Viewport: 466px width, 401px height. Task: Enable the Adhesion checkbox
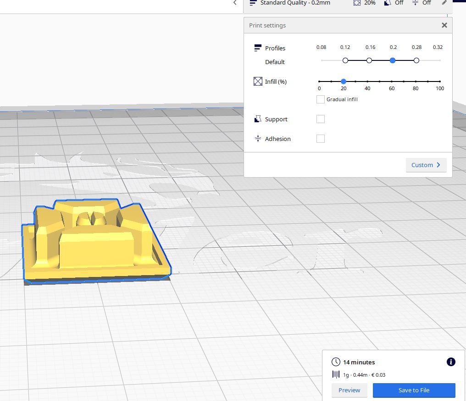(x=320, y=139)
